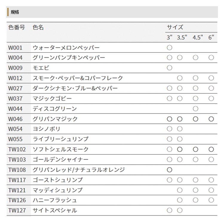Image resolution: width=224 pixels, height=224 pixels.
Task: Click the 色名 column header
Action: [38, 27]
